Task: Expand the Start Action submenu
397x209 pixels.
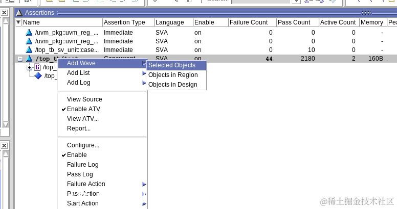Action: tap(102, 203)
